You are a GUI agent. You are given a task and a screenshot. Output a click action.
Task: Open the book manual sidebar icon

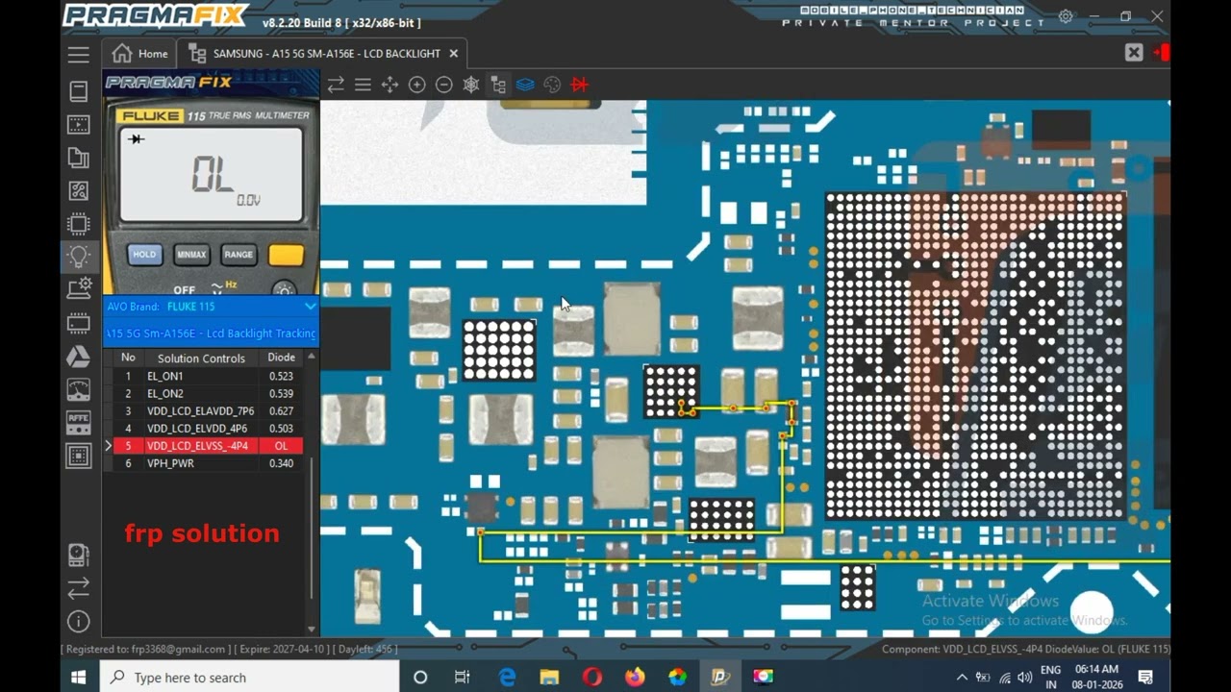(79, 91)
